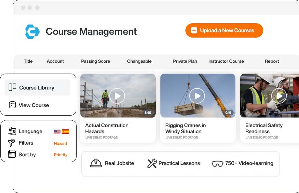
Task: Switch to the Instructor Course tab
Action: 226,61
